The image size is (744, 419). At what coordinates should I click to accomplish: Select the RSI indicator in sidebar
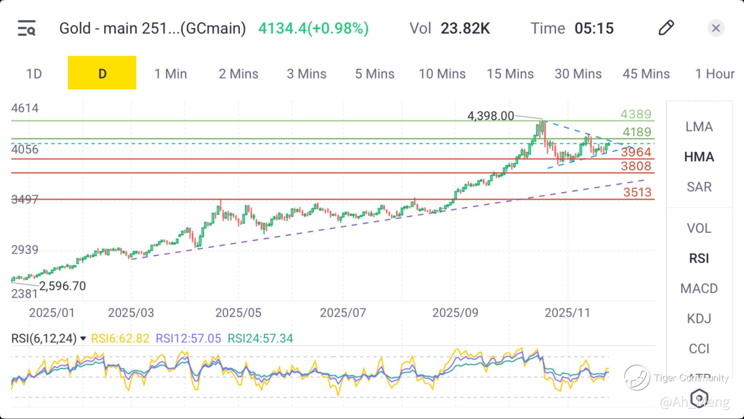point(699,258)
